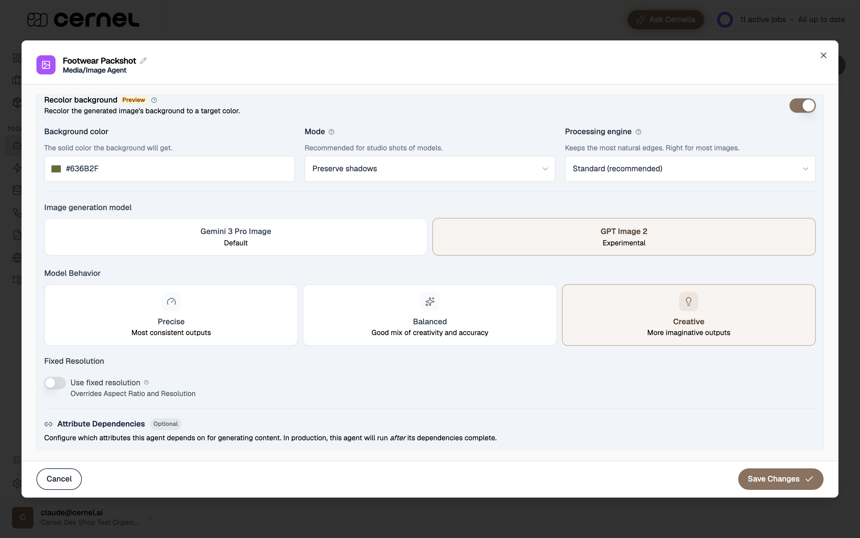Image resolution: width=860 pixels, height=538 pixels.
Task: Click the purple image agent icon
Action: (x=46, y=65)
